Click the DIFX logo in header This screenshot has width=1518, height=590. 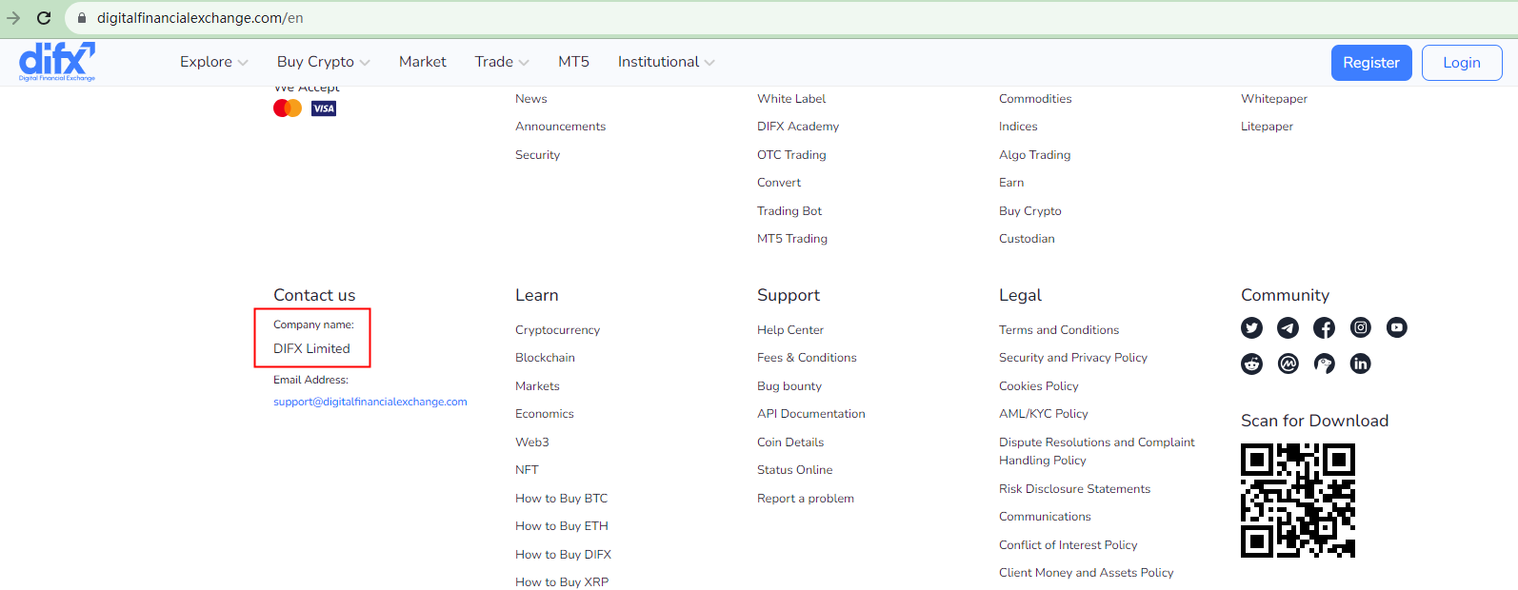pos(57,61)
